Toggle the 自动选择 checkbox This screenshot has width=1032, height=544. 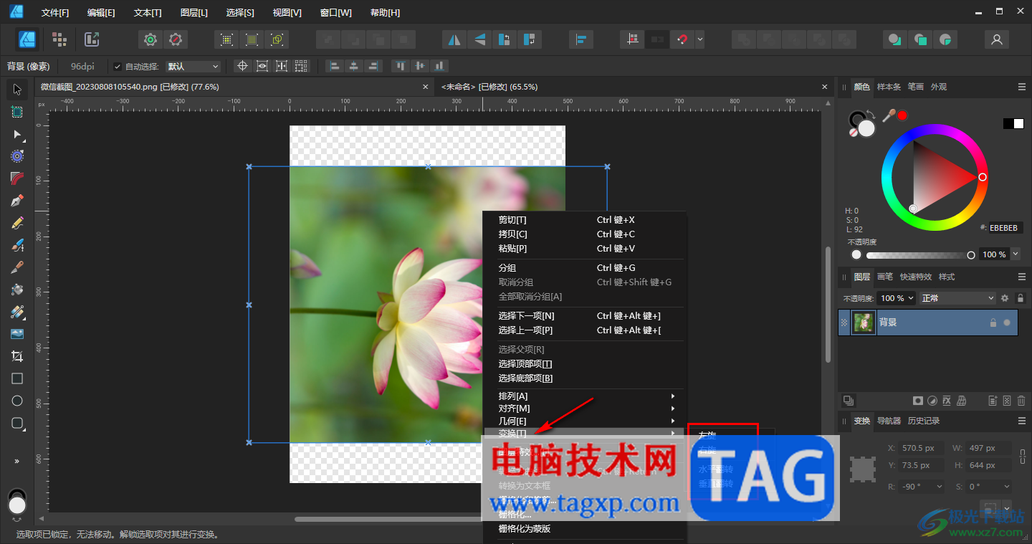point(118,67)
